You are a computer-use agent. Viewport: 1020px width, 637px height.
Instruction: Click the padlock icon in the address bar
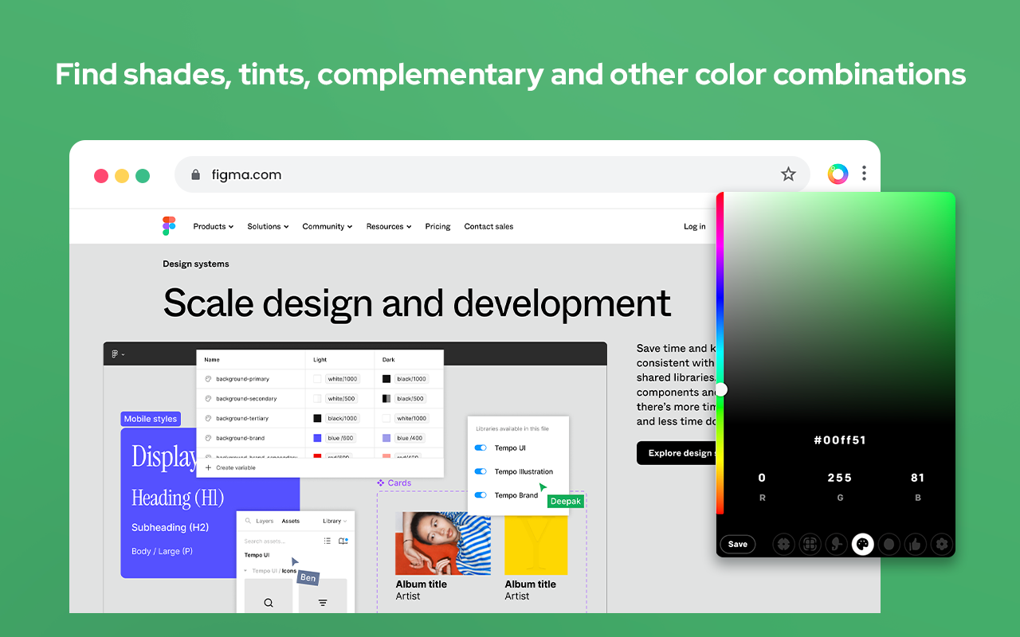196,175
